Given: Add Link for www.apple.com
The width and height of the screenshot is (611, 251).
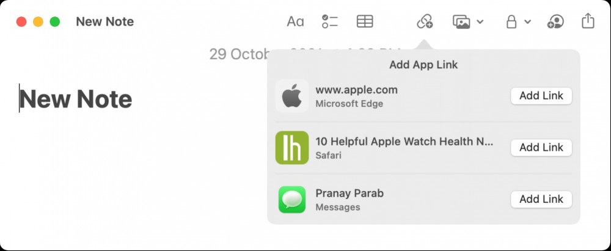Looking at the screenshot, I should (541, 96).
